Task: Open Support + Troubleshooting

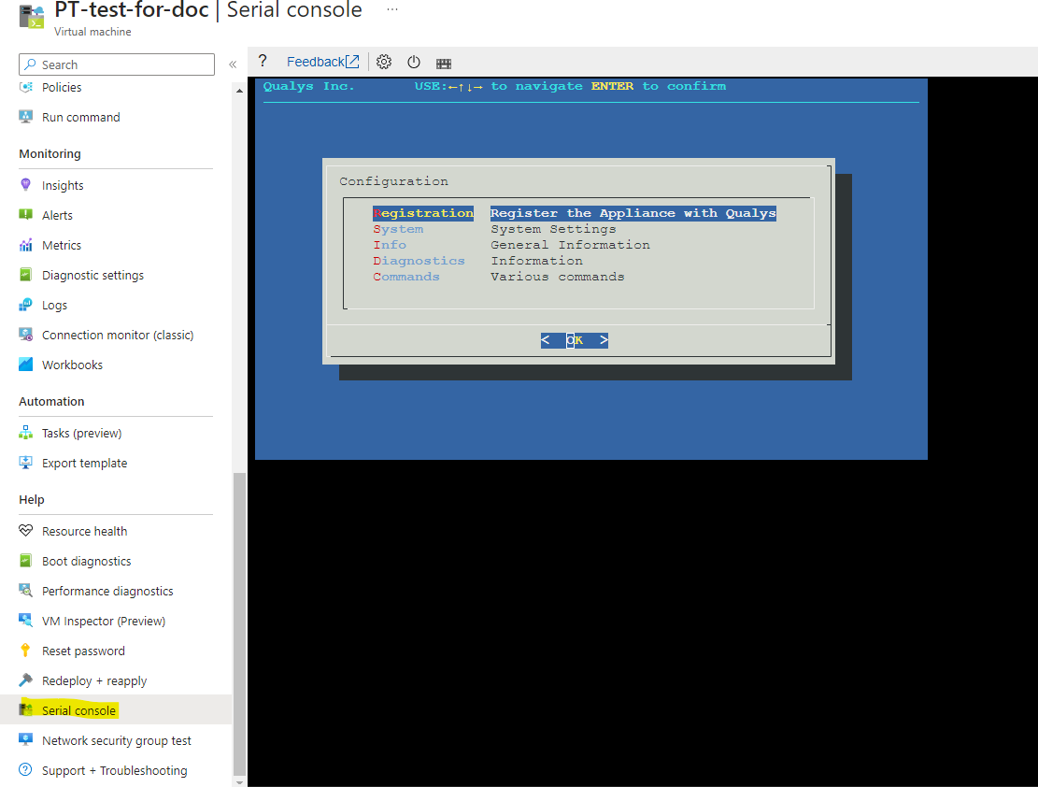Action: 115,770
